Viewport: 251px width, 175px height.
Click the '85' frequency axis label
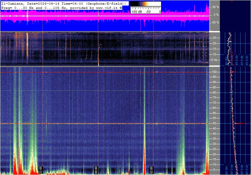tap(214, 87)
